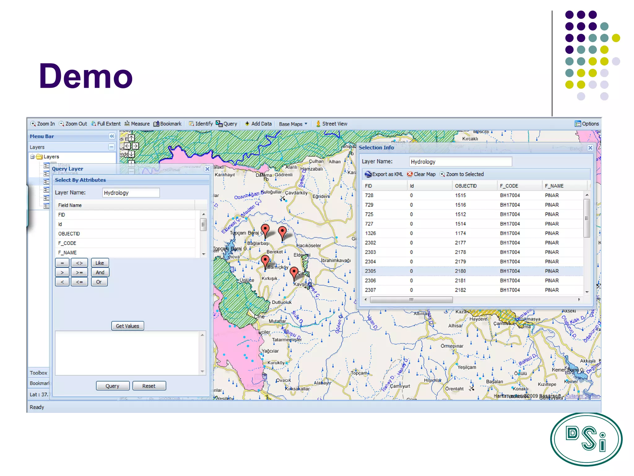Viewport: 634px width, 476px height.
Task: Open the Base Maps dropdown
Action: (293, 124)
